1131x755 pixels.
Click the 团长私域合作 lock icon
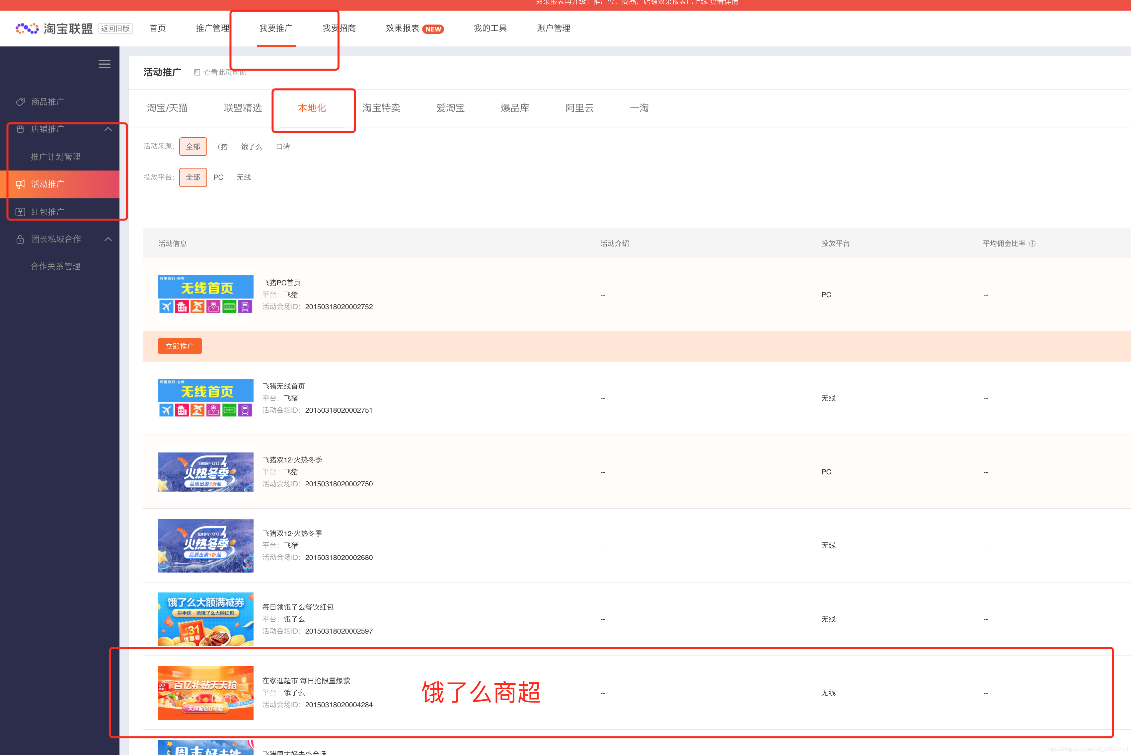(20, 239)
